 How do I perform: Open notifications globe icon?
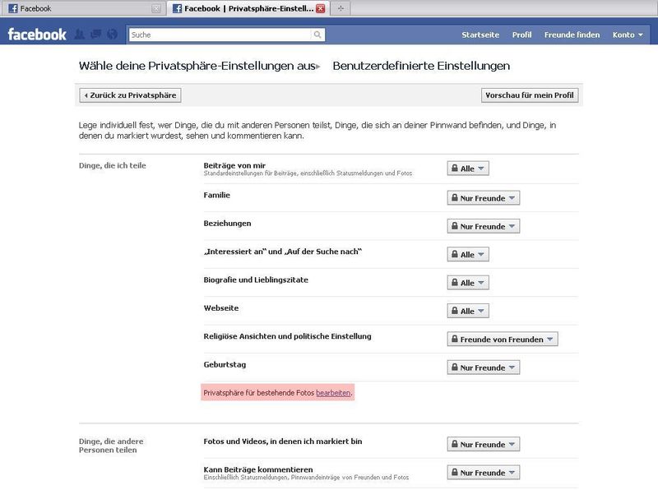tap(112, 35)
